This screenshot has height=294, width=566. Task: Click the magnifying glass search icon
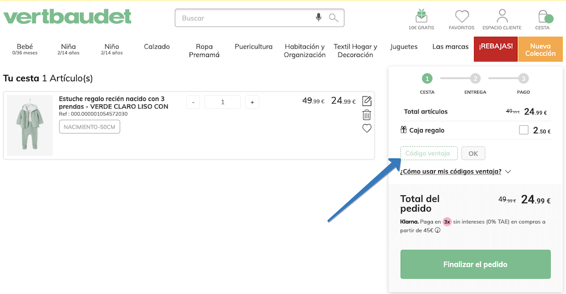pos(333,17)
